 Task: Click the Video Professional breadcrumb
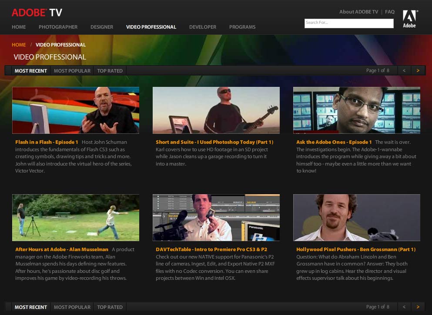click(60, 45)
